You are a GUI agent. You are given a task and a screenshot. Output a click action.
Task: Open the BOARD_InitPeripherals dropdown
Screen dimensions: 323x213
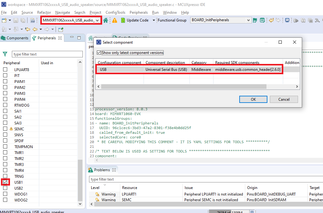pyautogui.click(x=248, y=20)
